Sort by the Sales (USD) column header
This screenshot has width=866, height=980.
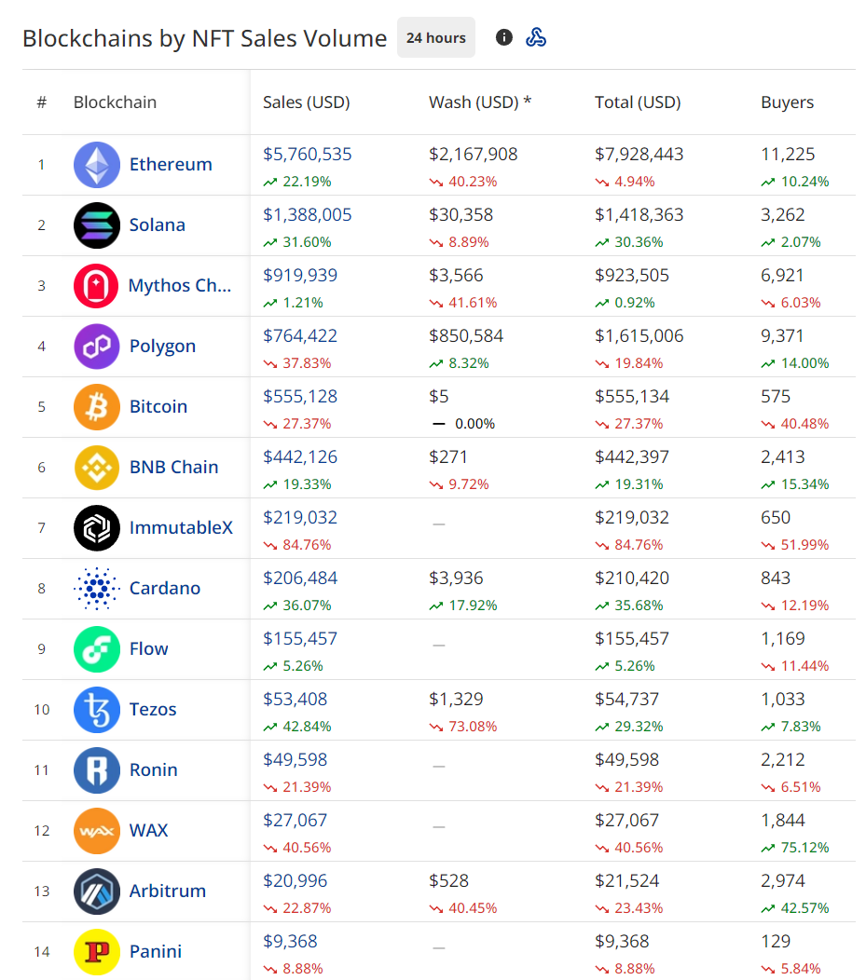pyautogui.click(x=307, y=102)
